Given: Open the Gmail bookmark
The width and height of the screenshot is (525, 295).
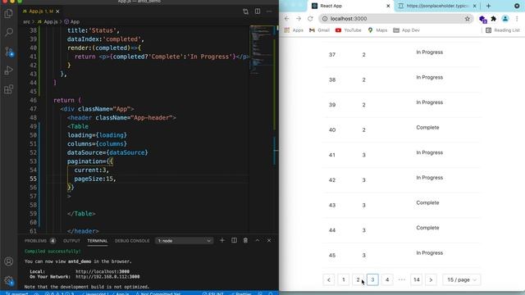Looking at the screenshot, I should tap(319, 30).
